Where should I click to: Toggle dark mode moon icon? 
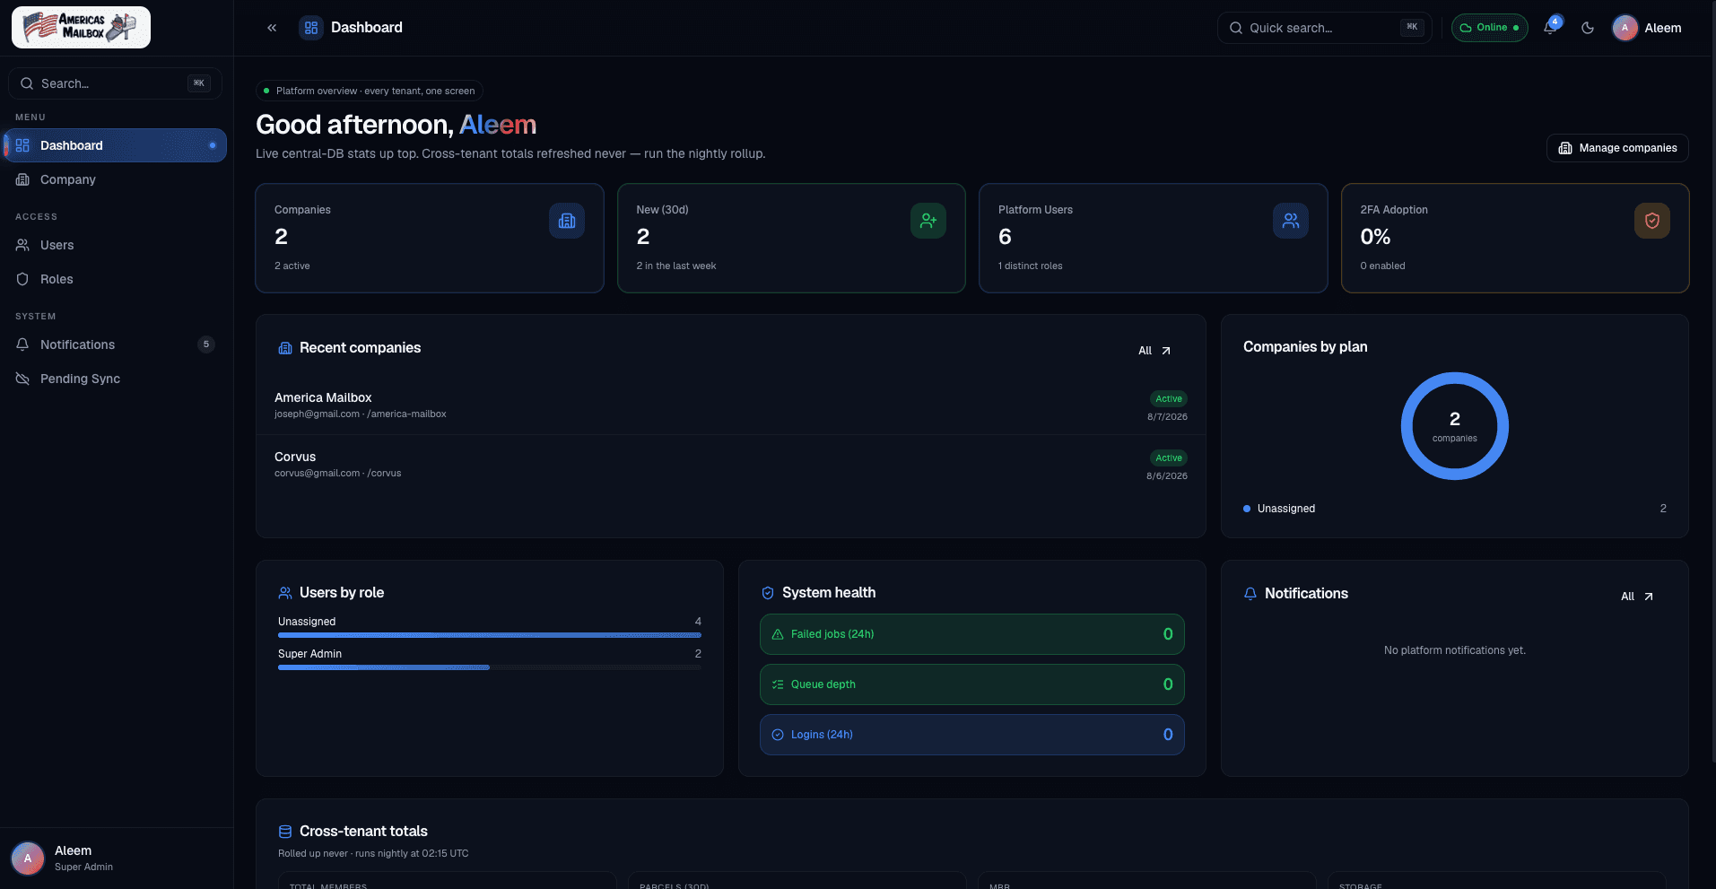coord(1588,28)
